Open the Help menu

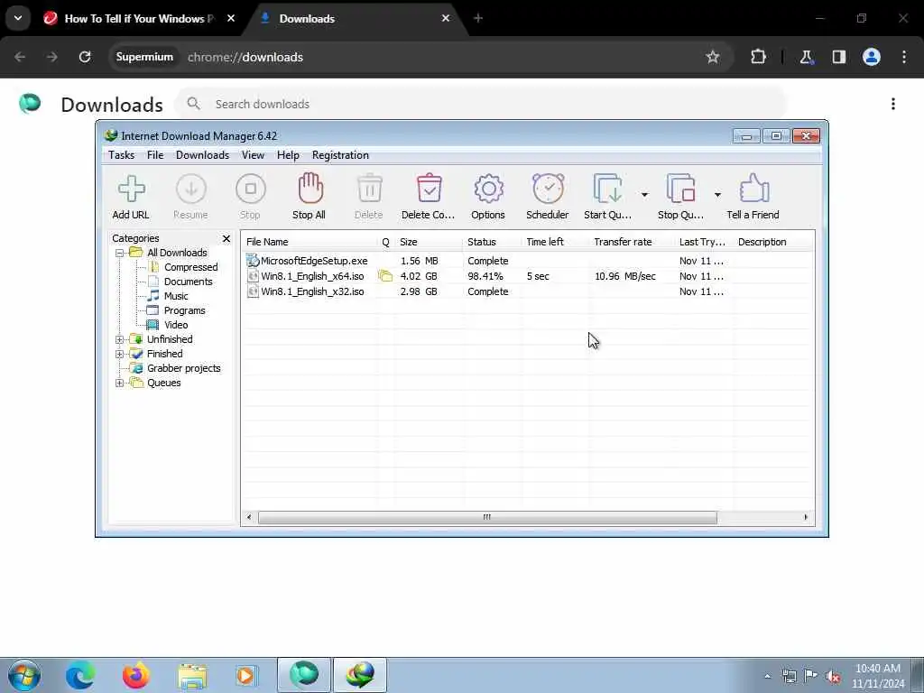coord(288,155)
